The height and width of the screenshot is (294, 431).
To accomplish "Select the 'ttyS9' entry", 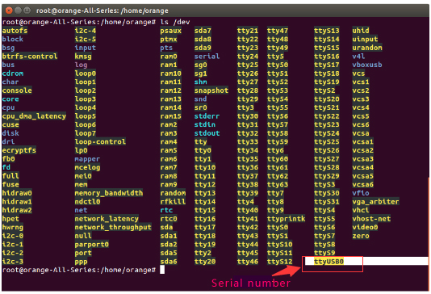I will pos(324,253).
